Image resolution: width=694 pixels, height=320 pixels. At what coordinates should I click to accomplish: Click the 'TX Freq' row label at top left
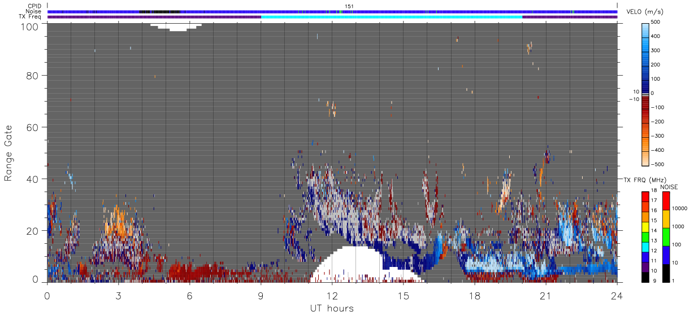31,16
